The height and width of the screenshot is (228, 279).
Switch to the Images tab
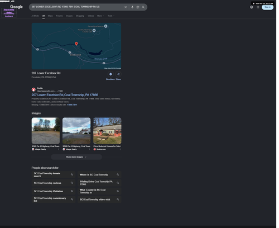(69, 16)
